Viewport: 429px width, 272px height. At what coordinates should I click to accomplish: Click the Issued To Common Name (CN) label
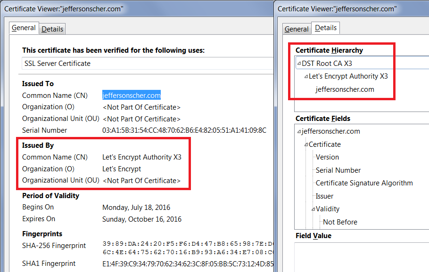click(x=55, y=96)
